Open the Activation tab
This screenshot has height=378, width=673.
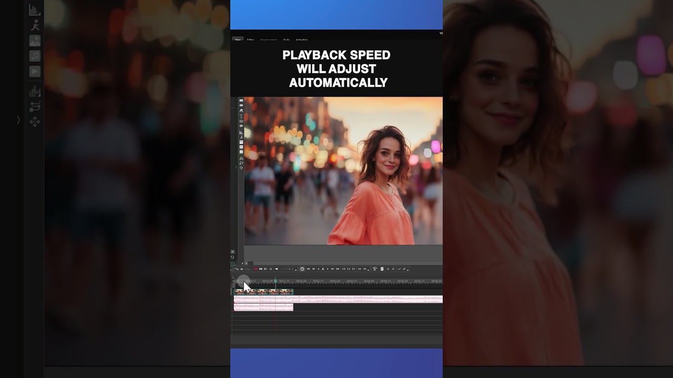302,39
